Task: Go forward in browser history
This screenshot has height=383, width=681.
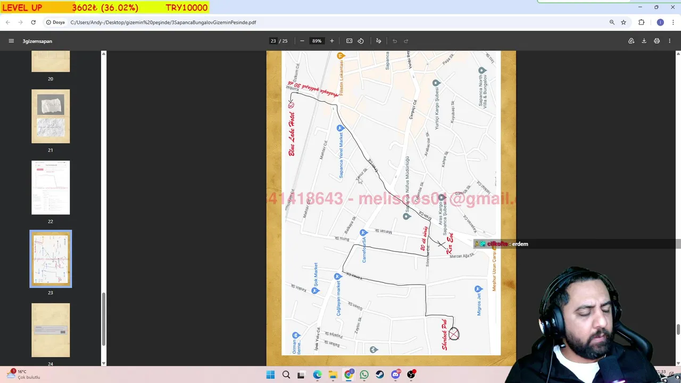Action: tap(21, 22)
